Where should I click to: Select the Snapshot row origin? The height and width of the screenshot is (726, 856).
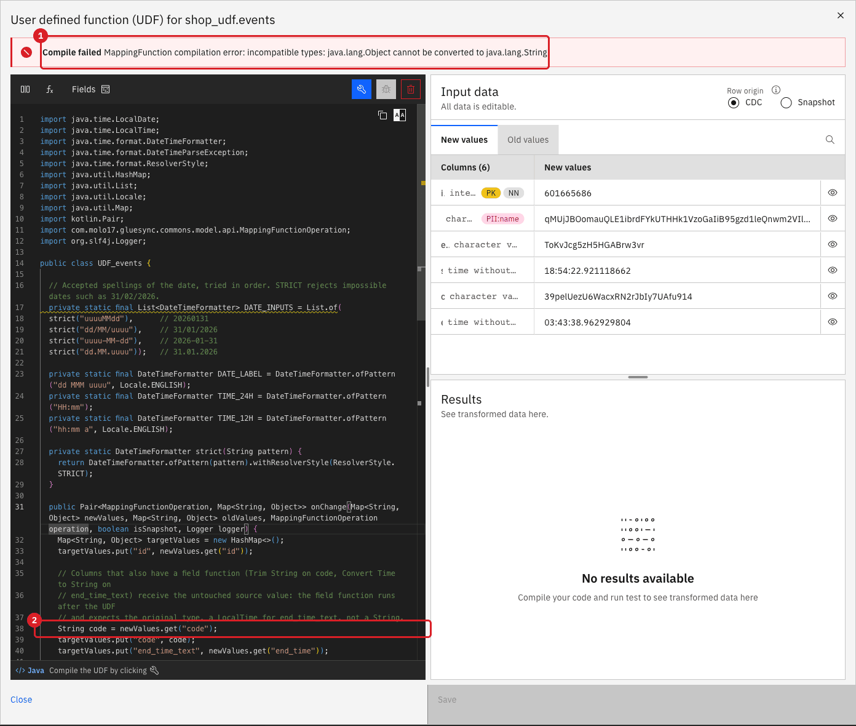coord(786,103)
